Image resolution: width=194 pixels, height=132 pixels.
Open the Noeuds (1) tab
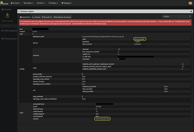coord(47,17)
